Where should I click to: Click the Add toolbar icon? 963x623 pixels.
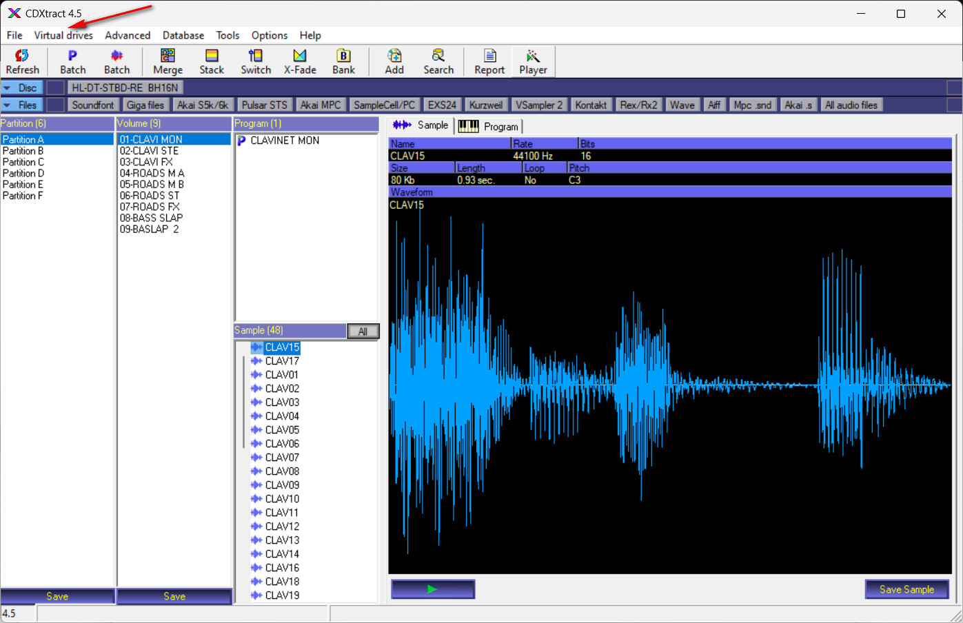(394, 55)
